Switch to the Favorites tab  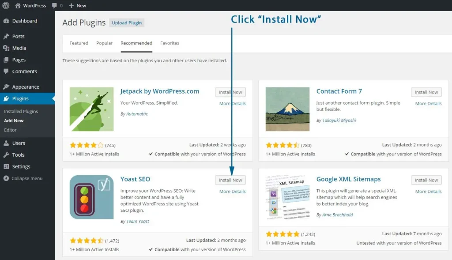click(170, 43)
